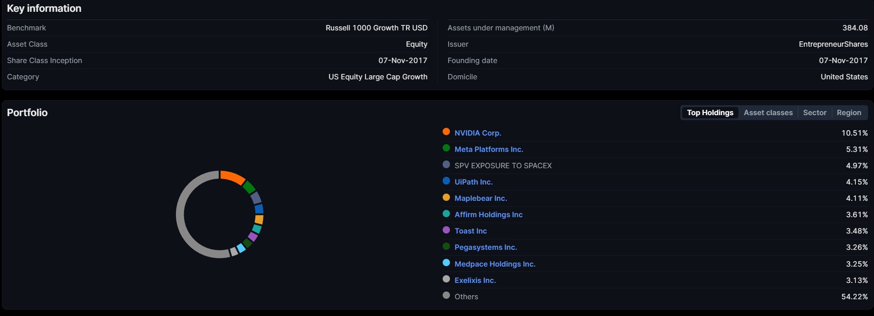This screenshot has height=316, width=874.
Task: Click the green Meta Platforms legend dot
Action: click(x=446, y=148)
